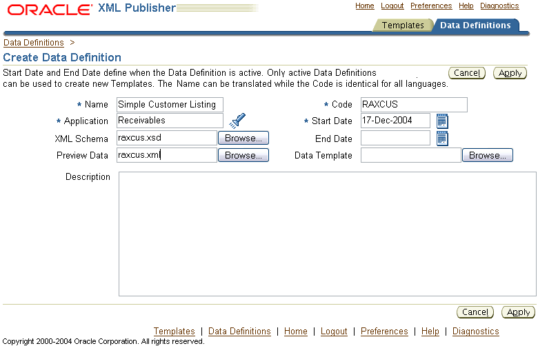Screen dimensions: 538x346
Task: Open the footer Data Definitions link
Action: 239,332
